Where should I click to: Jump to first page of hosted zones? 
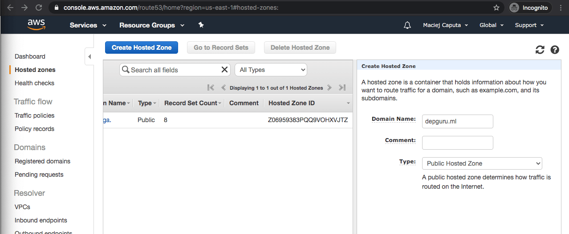click(x=211, y=88)
